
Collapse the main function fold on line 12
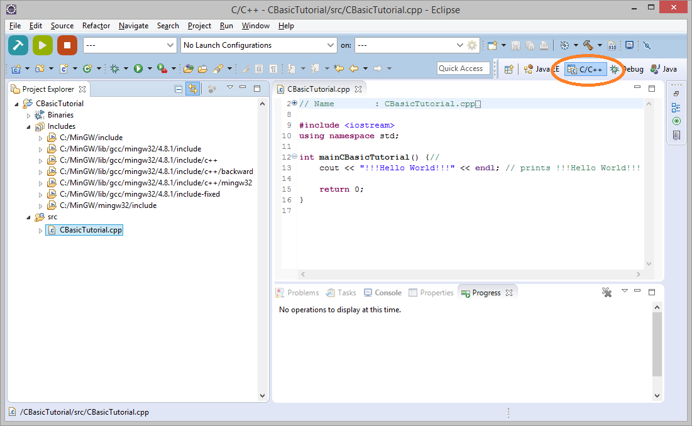pyautogui.click(x=294, y=156)
